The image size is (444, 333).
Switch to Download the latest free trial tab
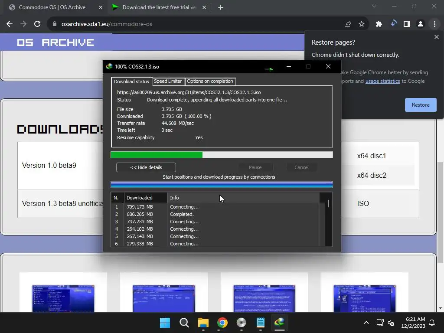point(159,7)
